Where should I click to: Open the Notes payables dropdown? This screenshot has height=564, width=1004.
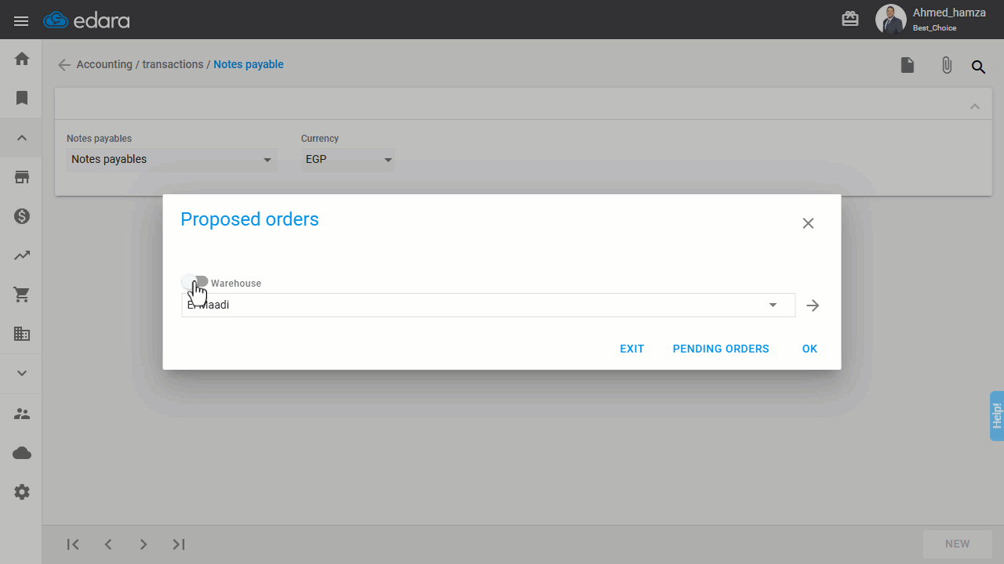tap(172, 160)
